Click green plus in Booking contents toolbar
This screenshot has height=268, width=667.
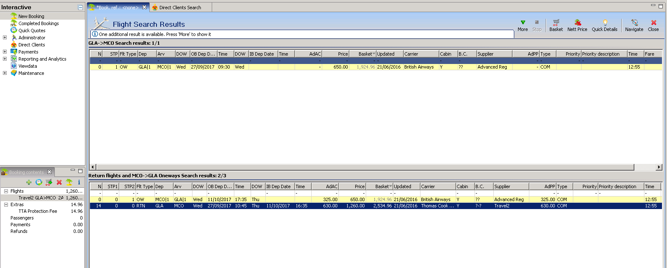28,182
